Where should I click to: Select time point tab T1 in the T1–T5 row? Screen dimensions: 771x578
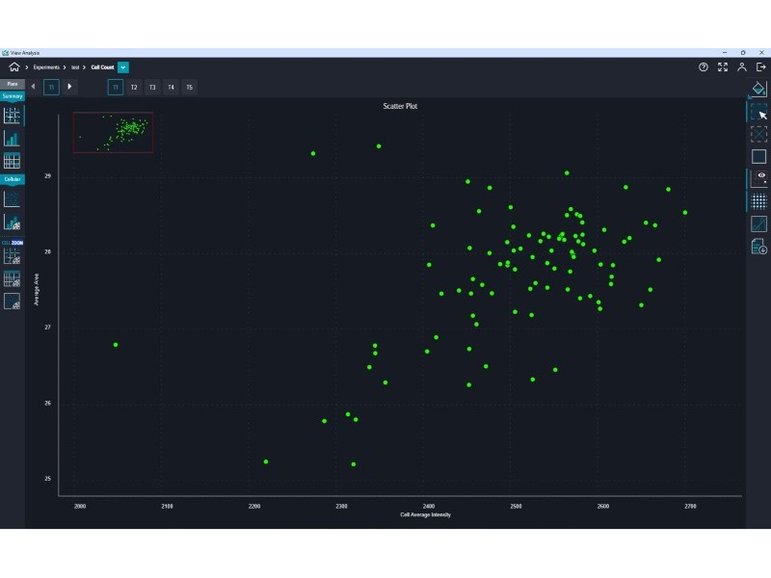point(115,87)
